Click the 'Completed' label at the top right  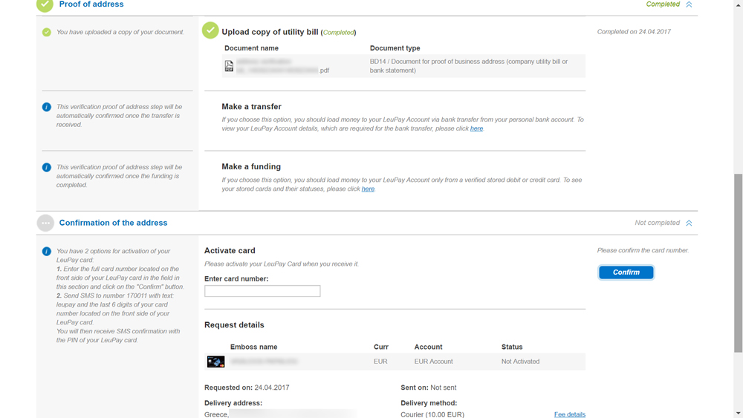pos(663,4)
